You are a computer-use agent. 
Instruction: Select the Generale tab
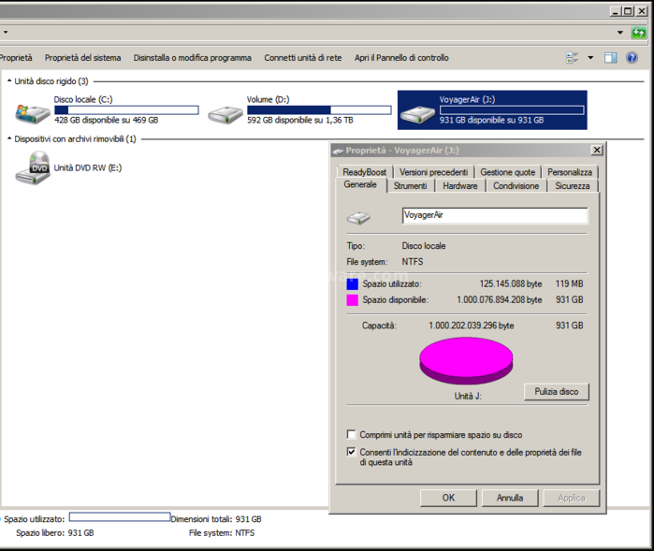point(360,184)
